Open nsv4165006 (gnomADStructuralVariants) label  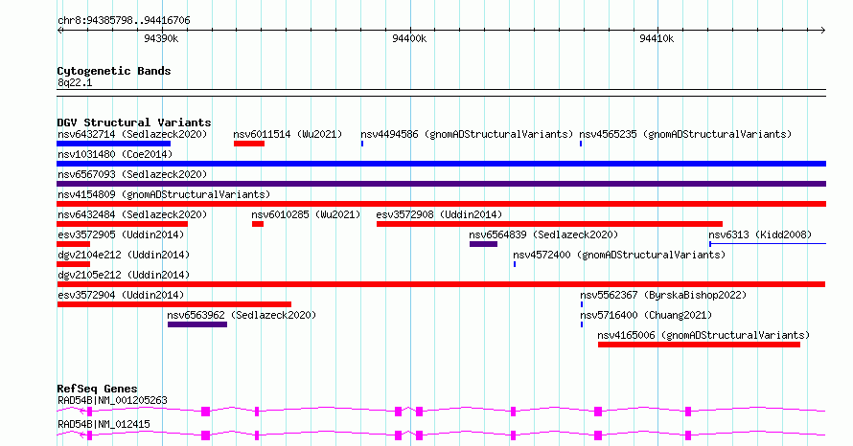click(703, 335)
